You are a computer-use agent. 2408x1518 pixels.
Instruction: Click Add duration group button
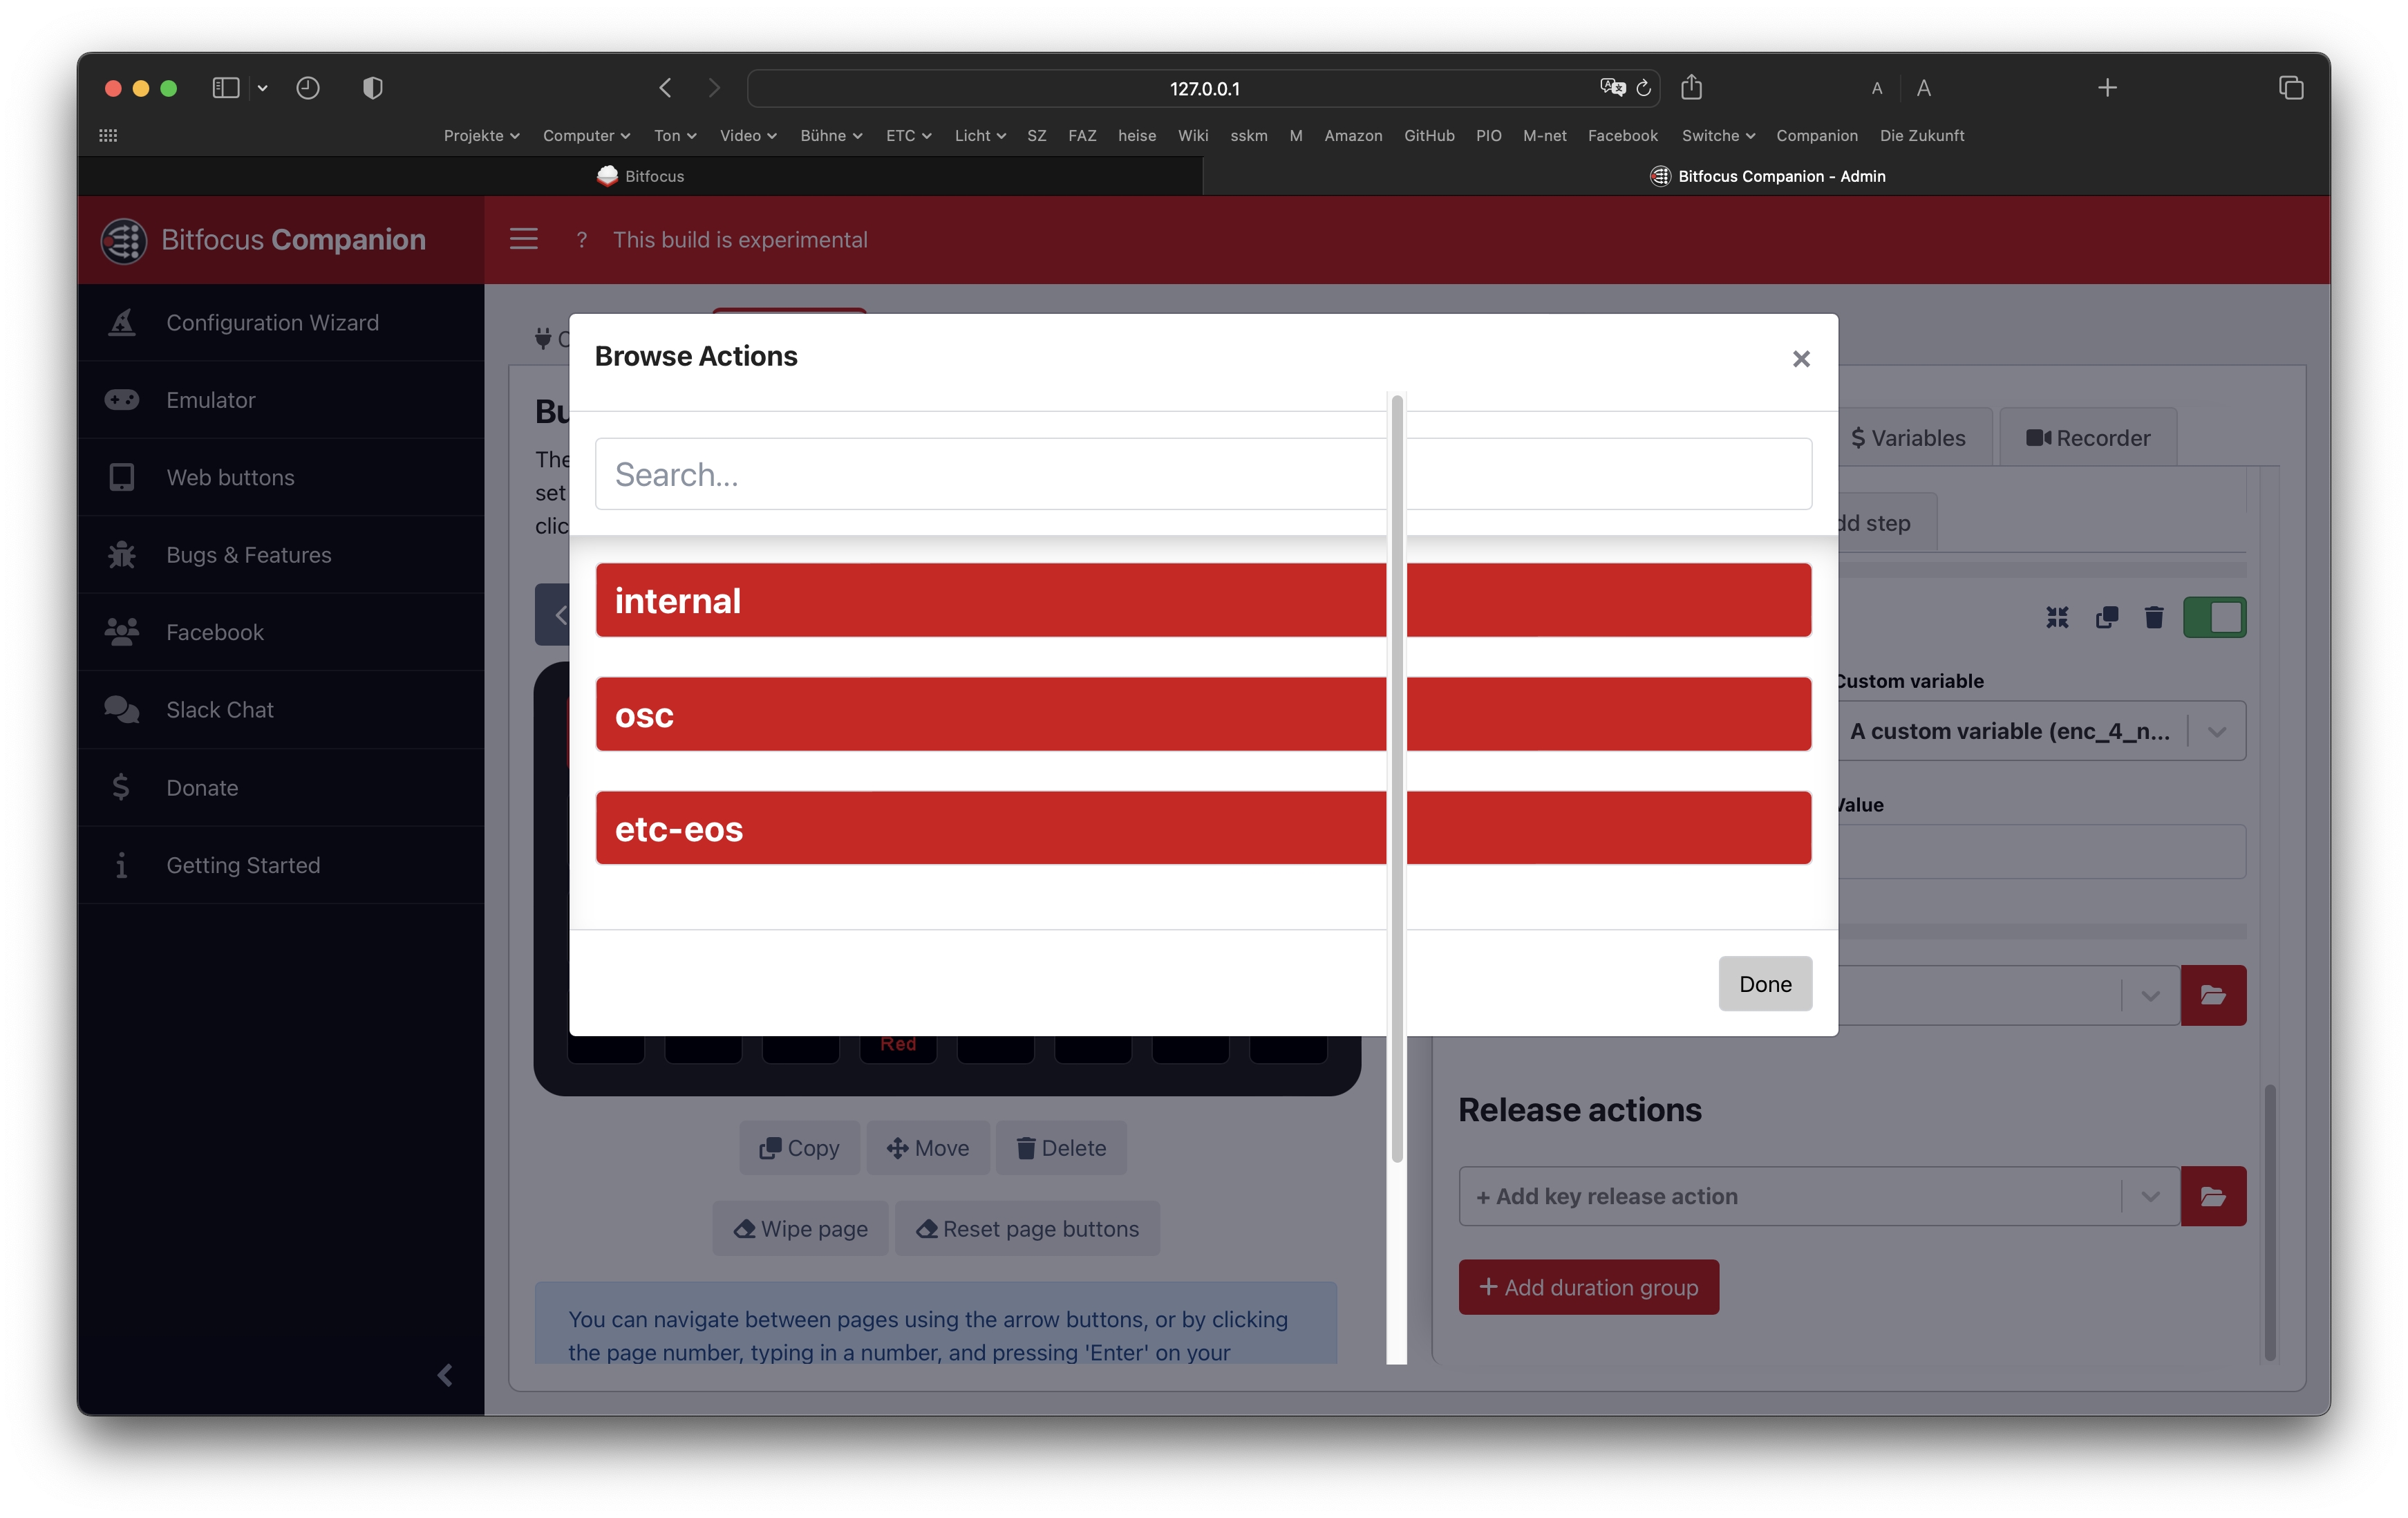coord(1588,1287)
